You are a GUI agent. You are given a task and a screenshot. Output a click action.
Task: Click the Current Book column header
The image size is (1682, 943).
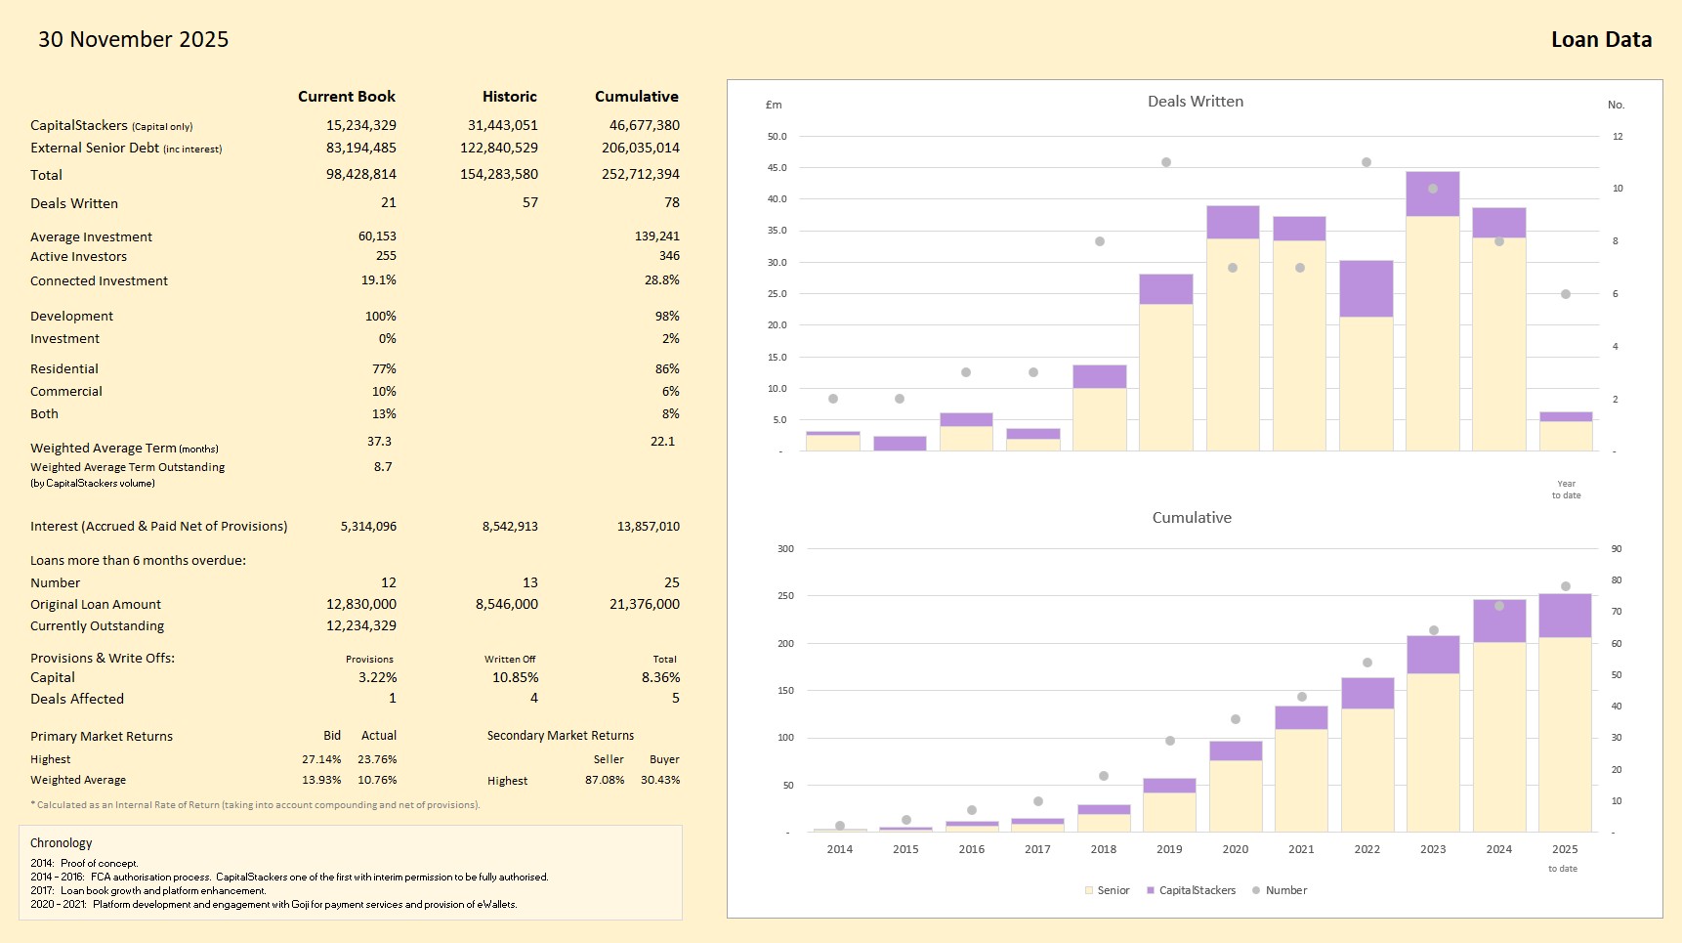(346, 97)
